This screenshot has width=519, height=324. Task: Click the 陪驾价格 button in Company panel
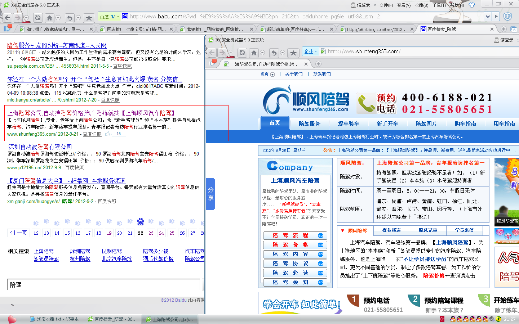point(295,245)
